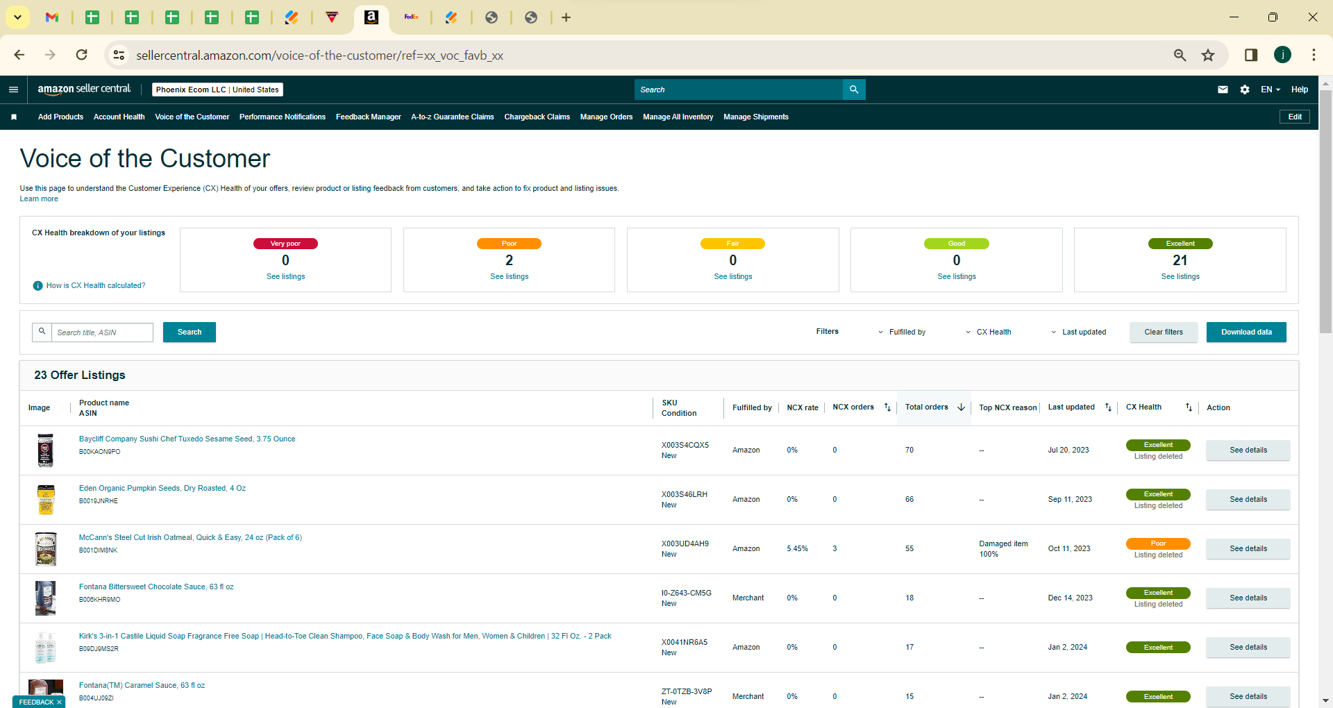Screen dimensions: 1333x708
Task: See details for McCann's Oatmeal listing
Action: click(1248, 549)
